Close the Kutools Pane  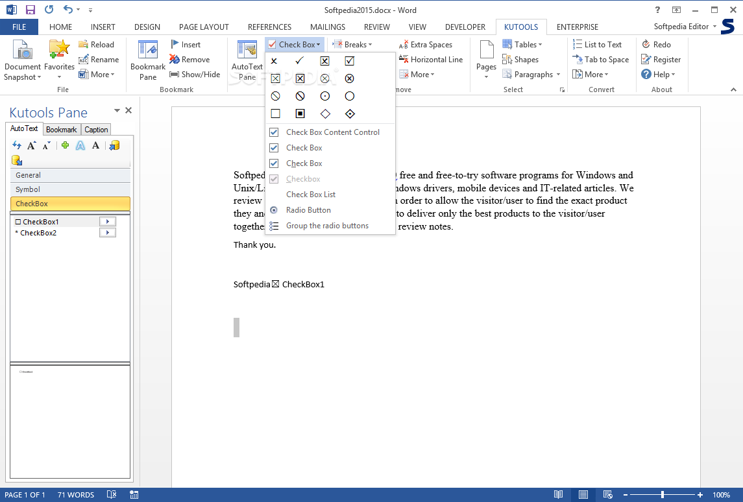tap(128, 110)
